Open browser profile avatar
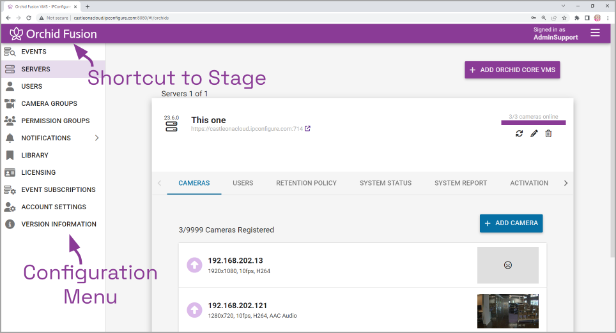This screenshot has height=333, width=616. tap(597, 18)
